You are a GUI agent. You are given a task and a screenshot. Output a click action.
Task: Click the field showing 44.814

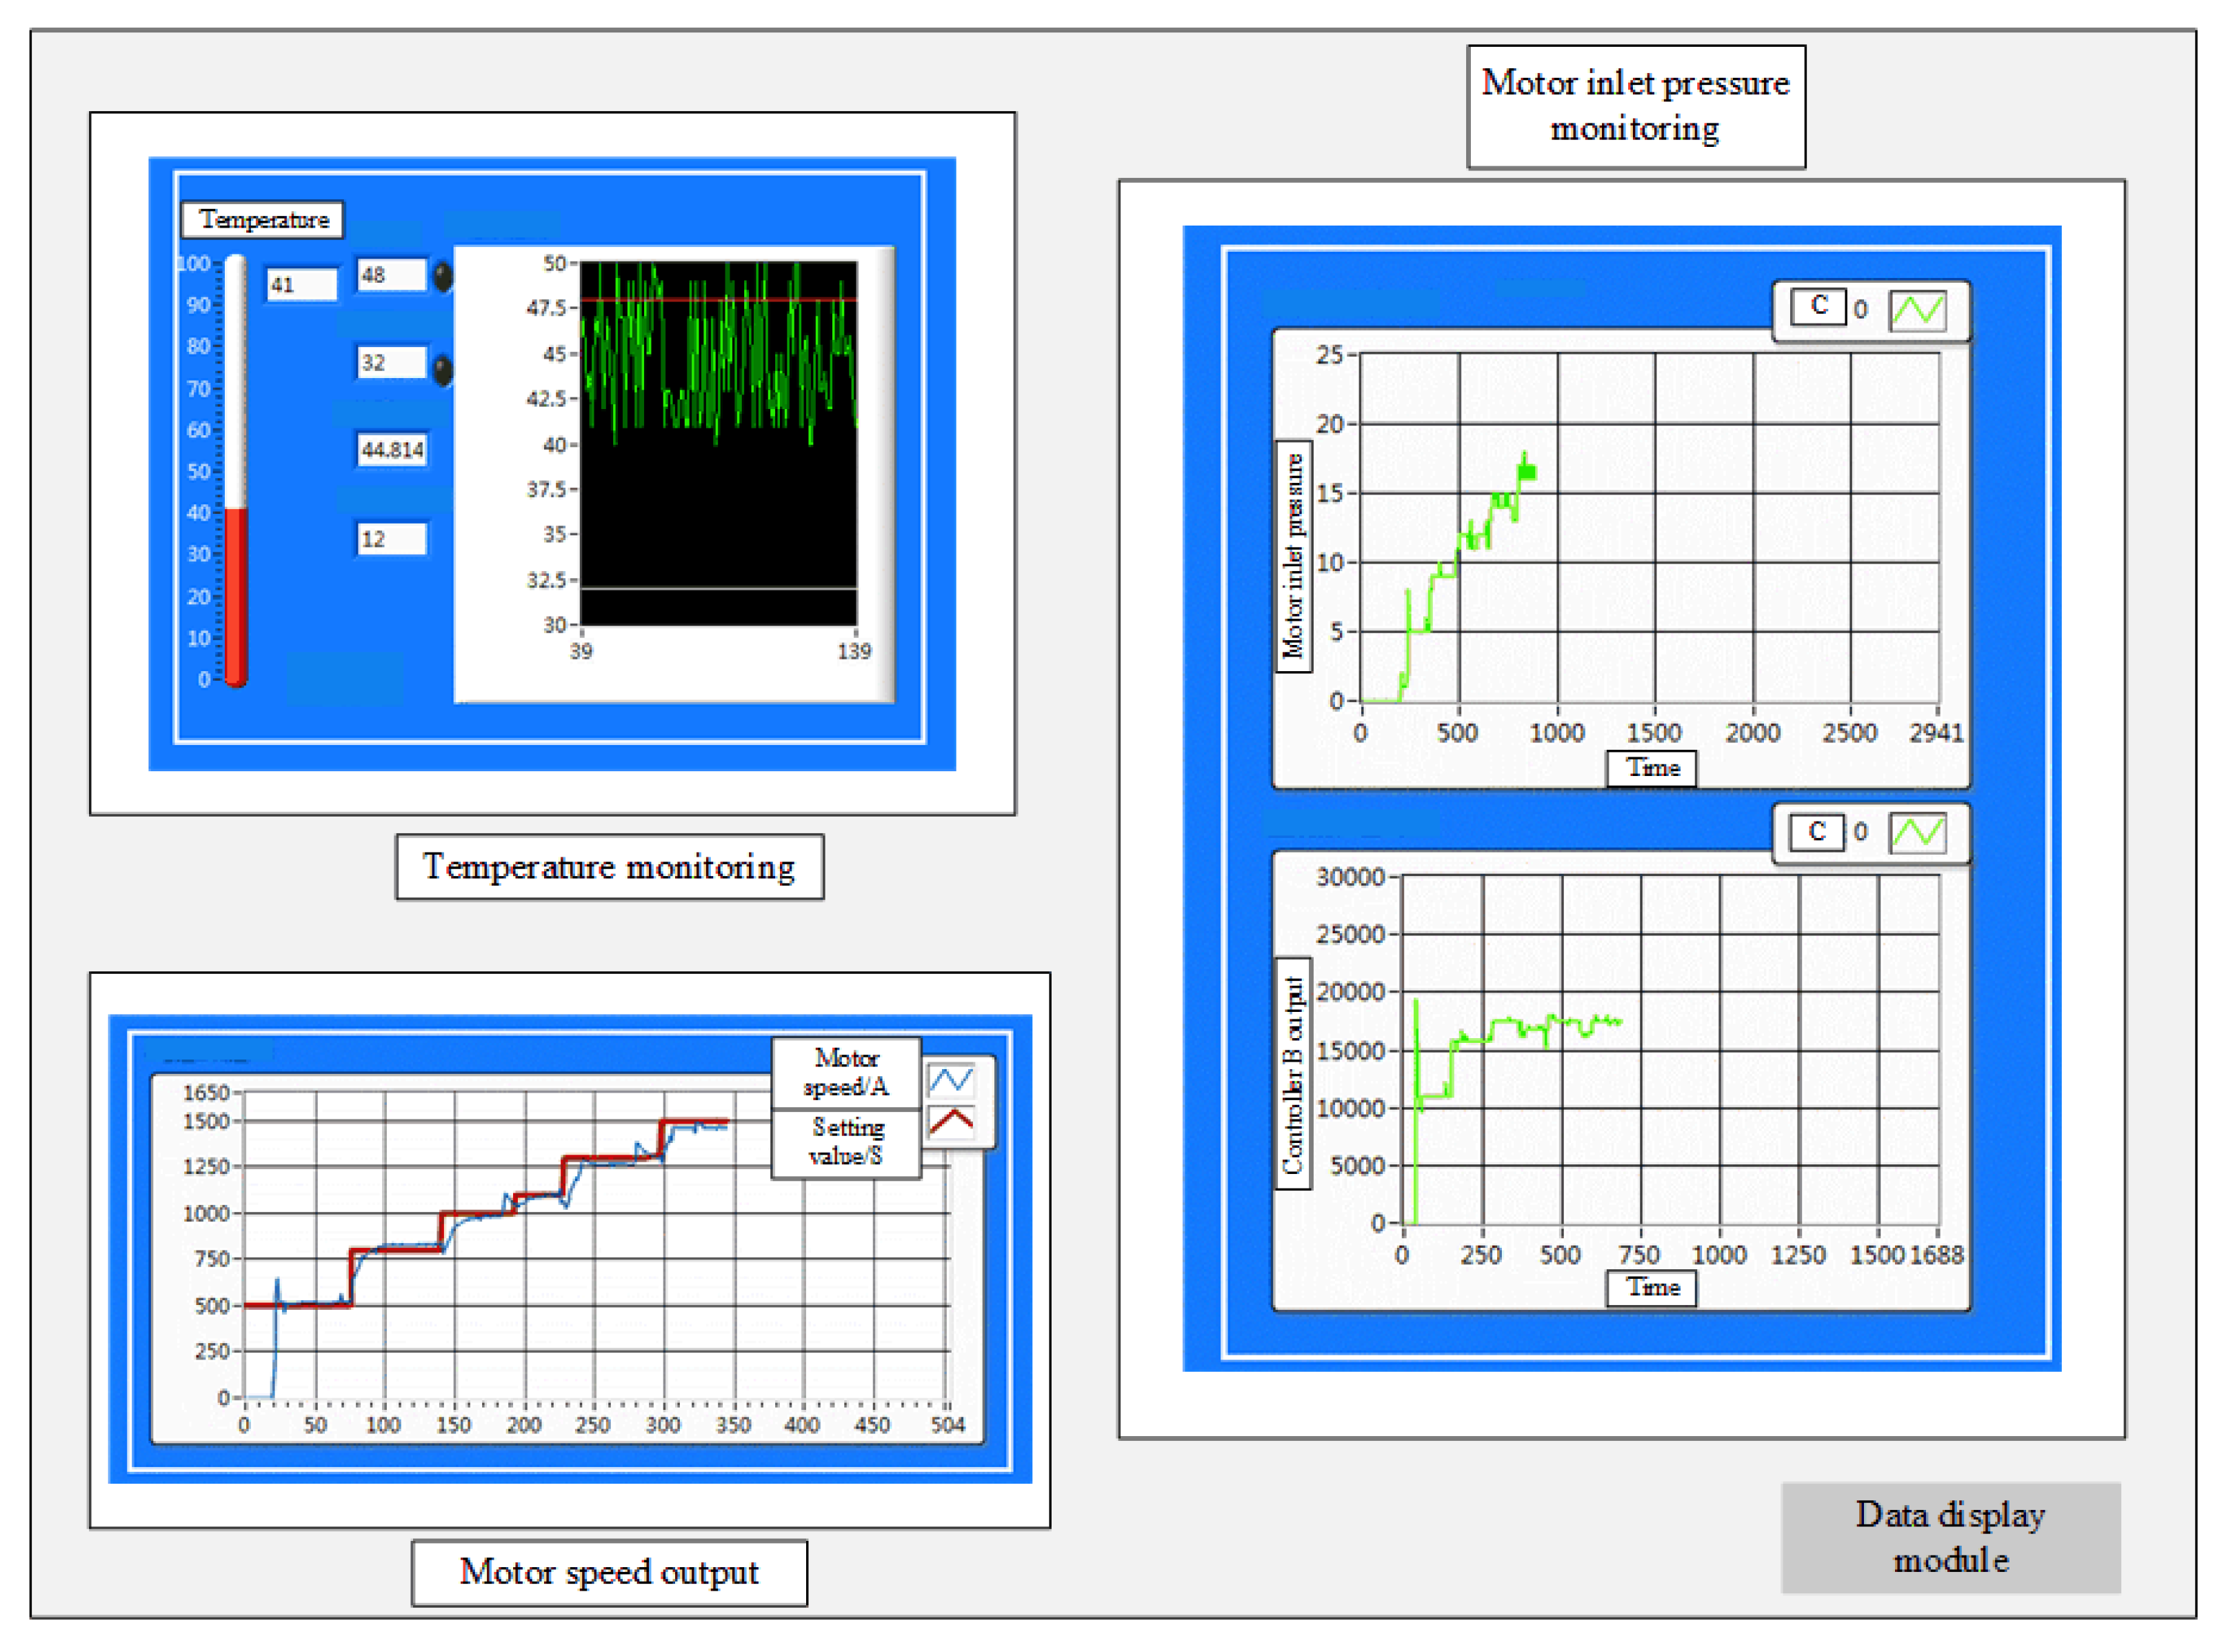391,450
